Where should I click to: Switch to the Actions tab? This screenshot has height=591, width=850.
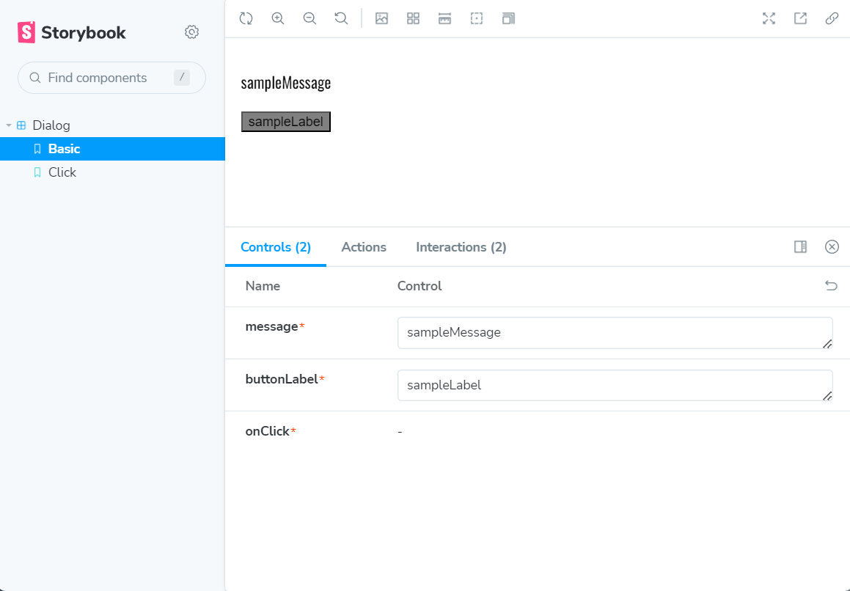364,246
